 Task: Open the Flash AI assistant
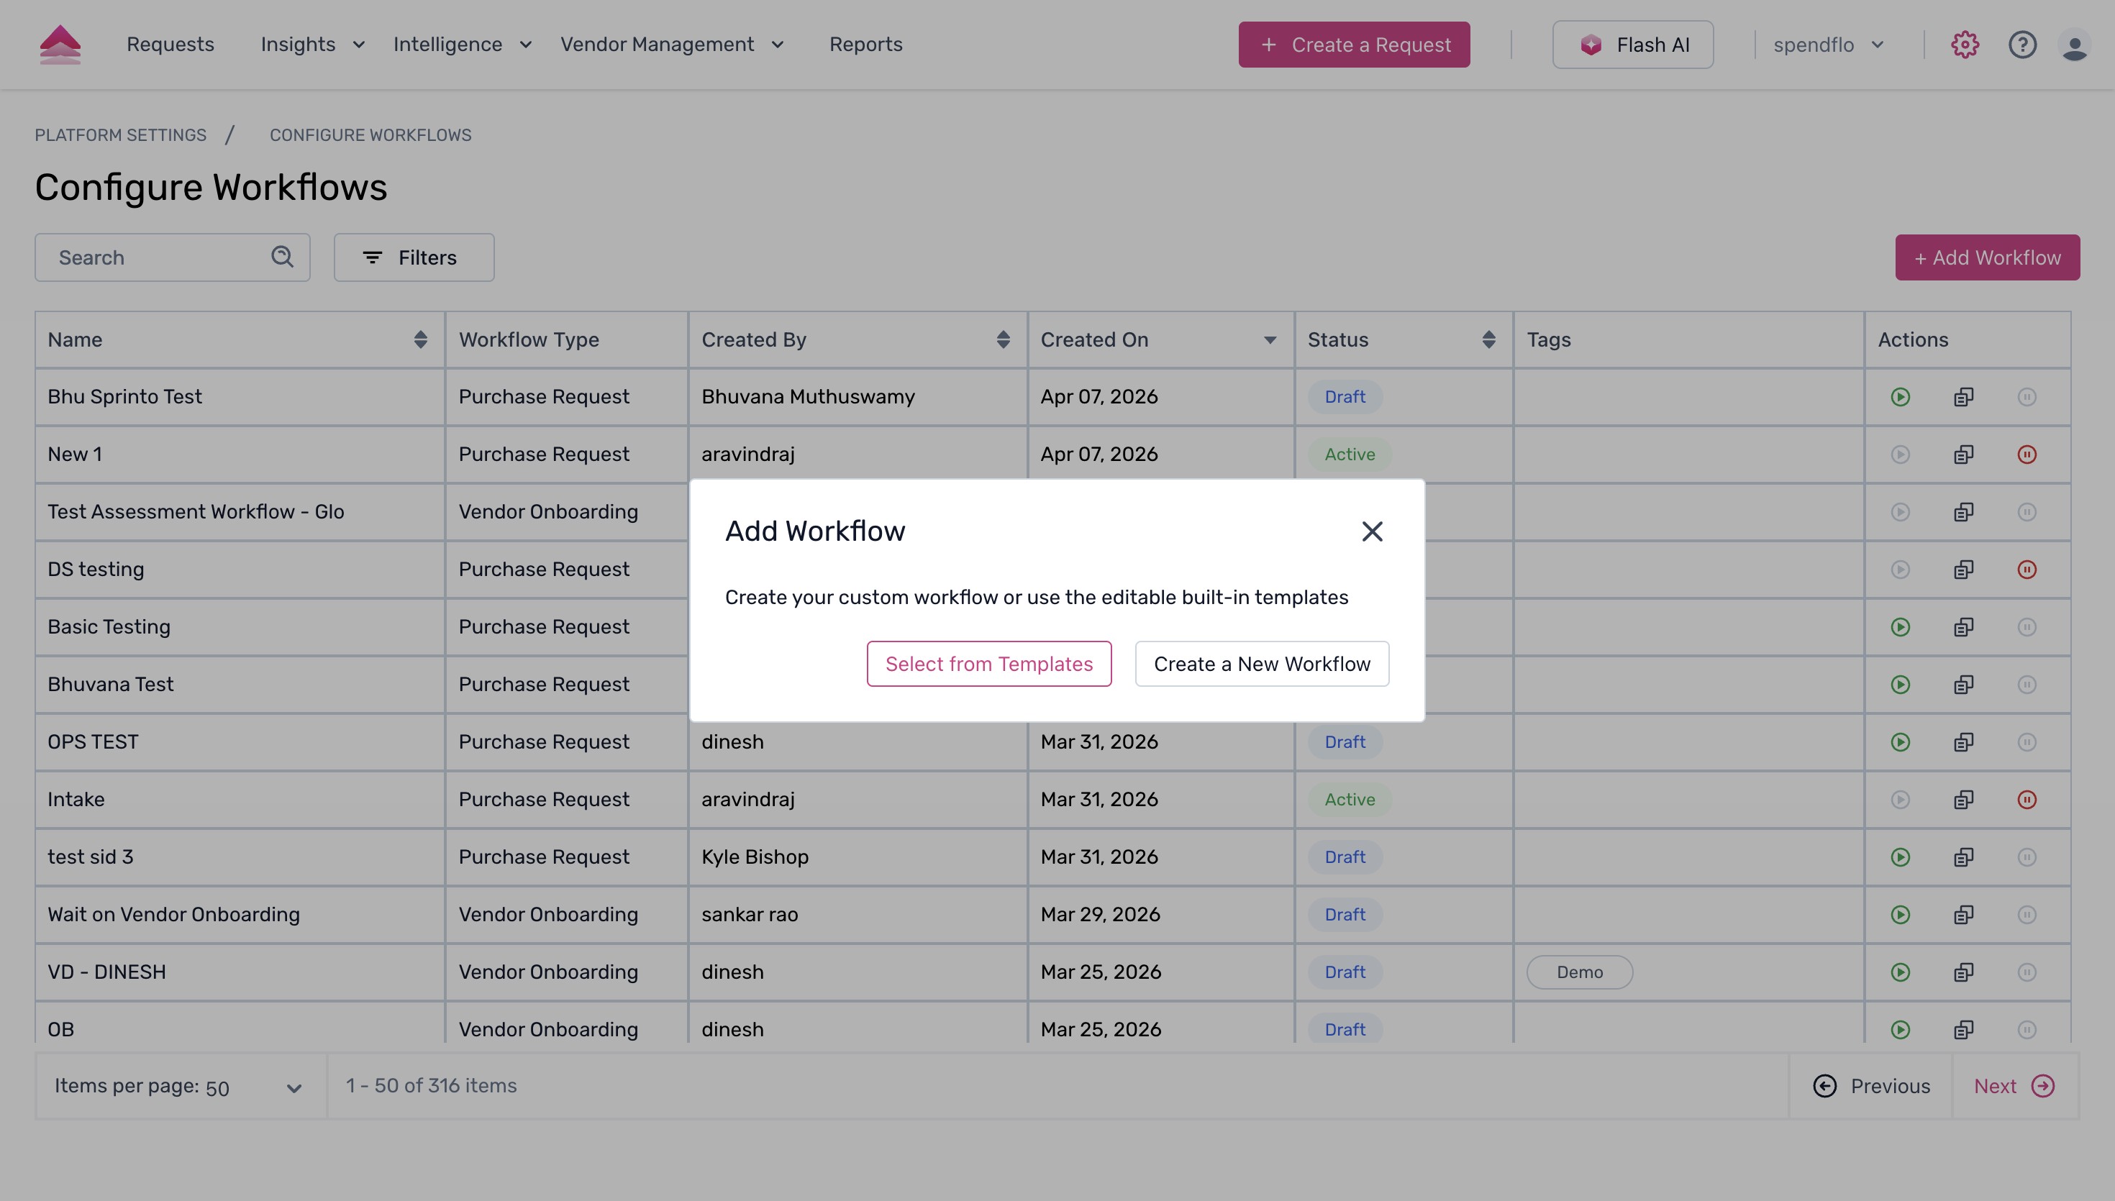[x=1632, y=45]
